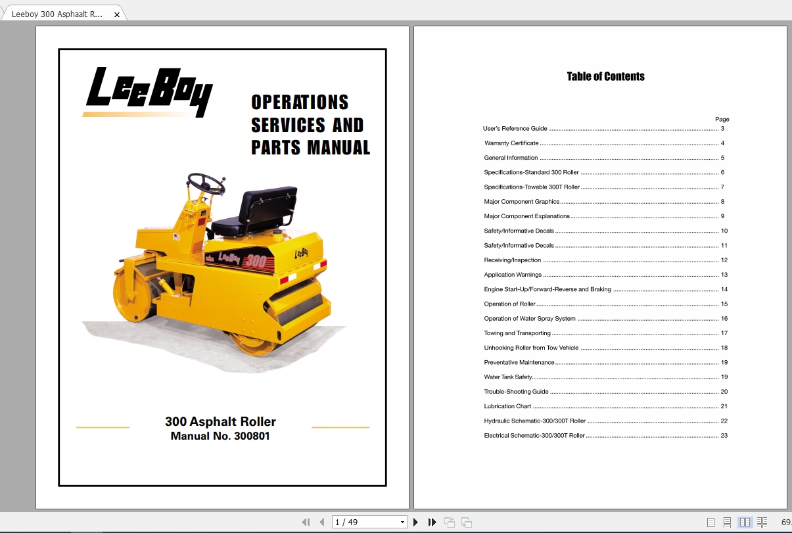Switch to single page view
Viewport: 792px width, 533px height.
tap(710, 522)
